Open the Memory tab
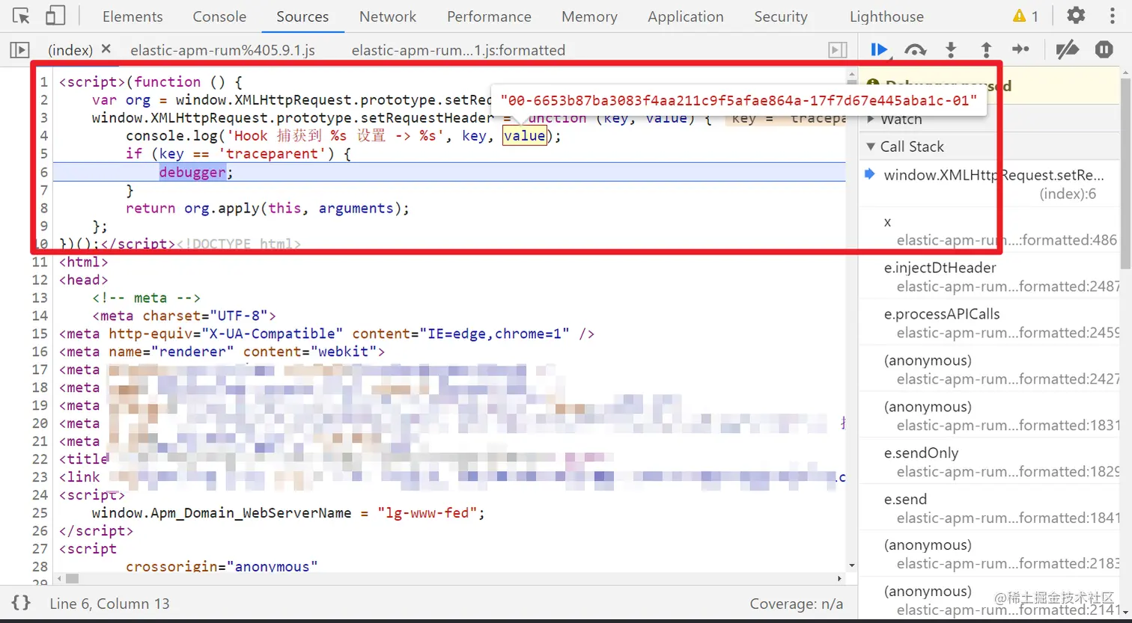The height and width of the screenshot is (623, 1132). coord(589,16)
